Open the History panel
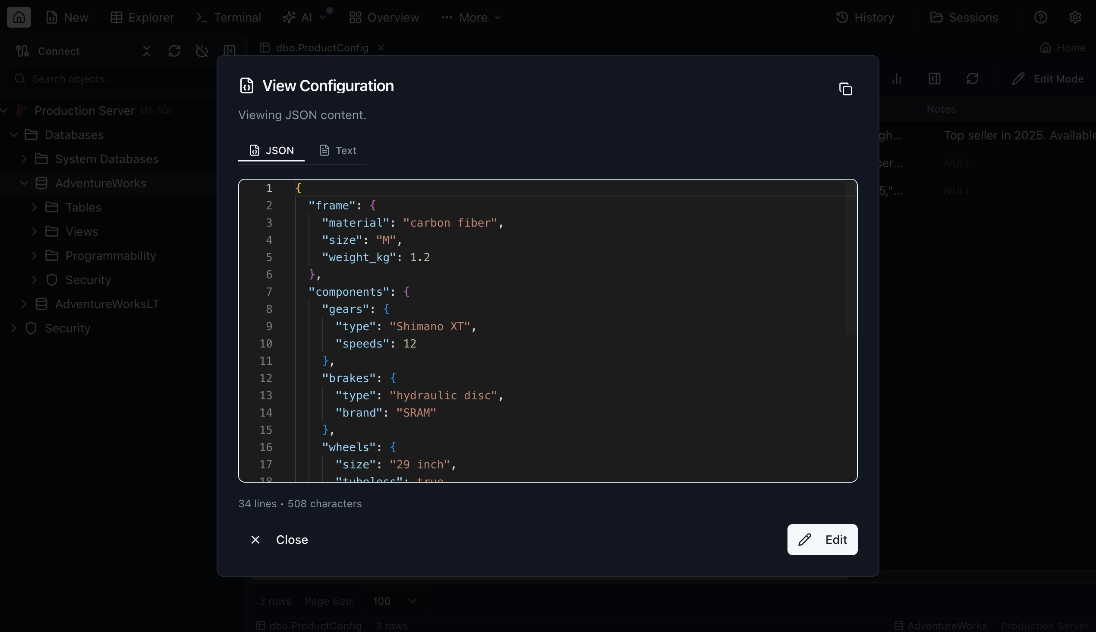The height and width of the screenshot is (632, 1096). (x=865, y=17)
